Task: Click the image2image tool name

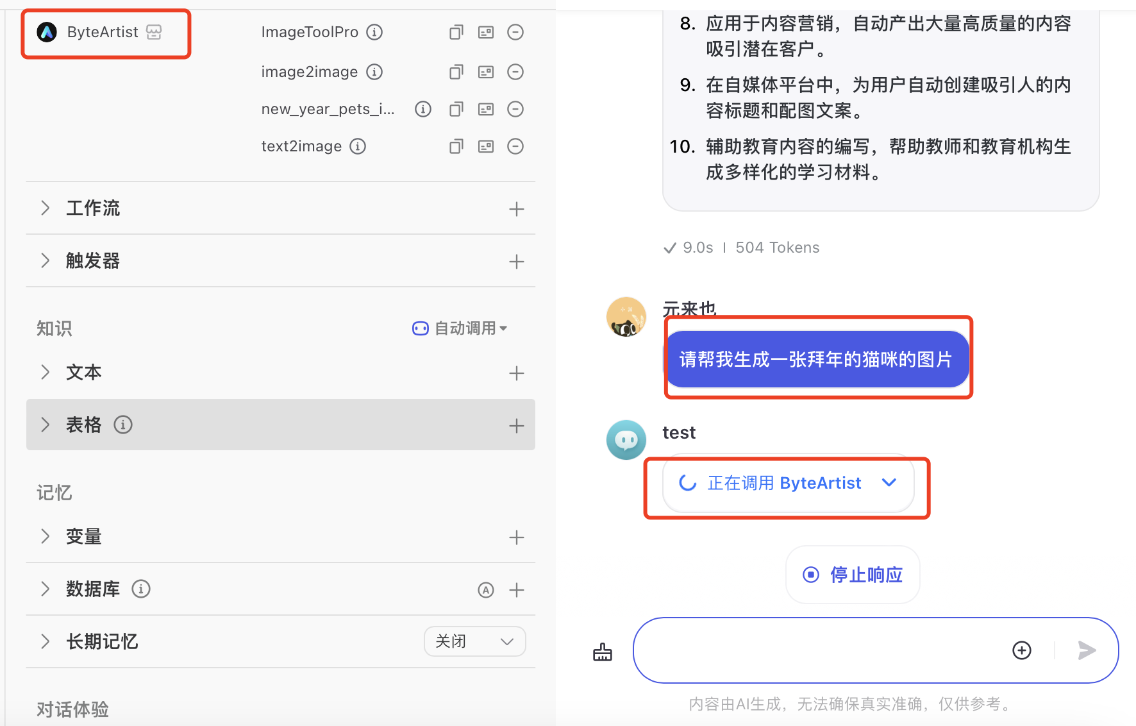Action: [x=310, y=72]
